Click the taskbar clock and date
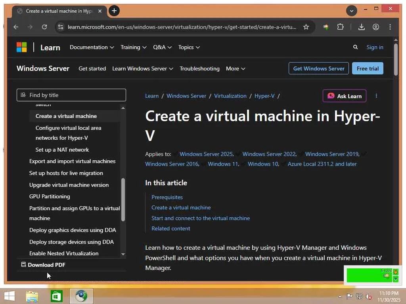The width and height of the screenshot is (406, 304). pos(389,296)
